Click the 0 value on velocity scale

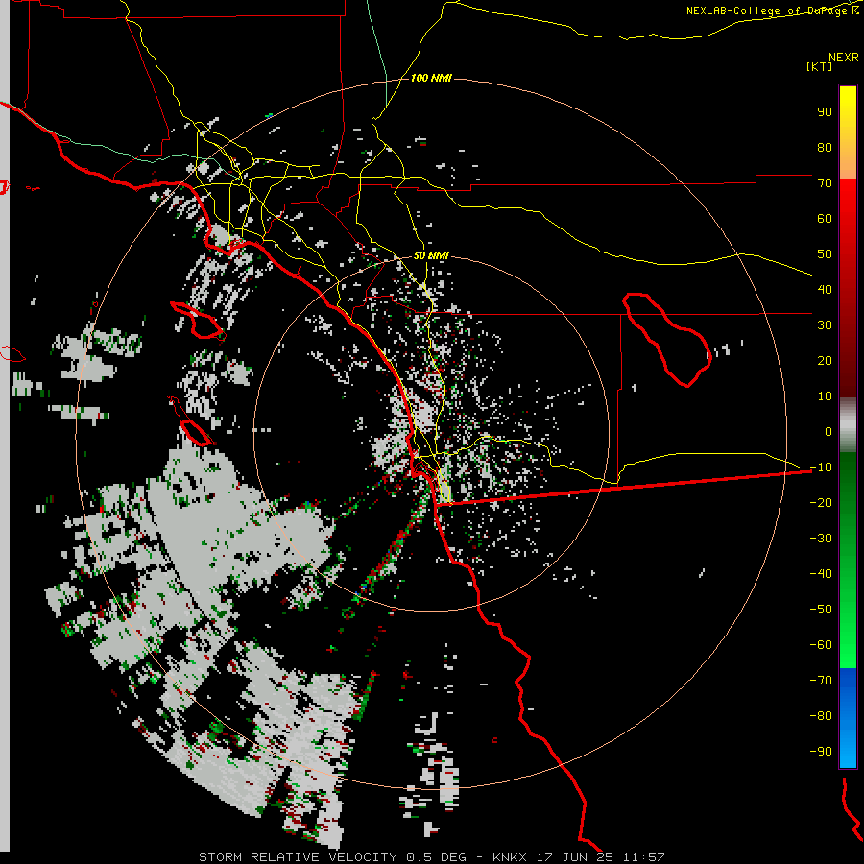[x=828, y=432]
